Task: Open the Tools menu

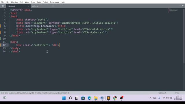Action: (x=38, y=2)
